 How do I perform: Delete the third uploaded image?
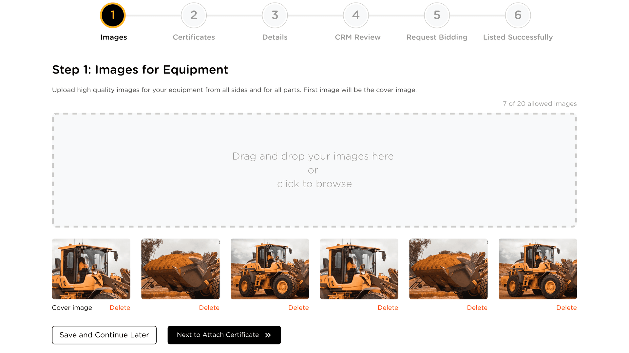click(x=298, y=308)
